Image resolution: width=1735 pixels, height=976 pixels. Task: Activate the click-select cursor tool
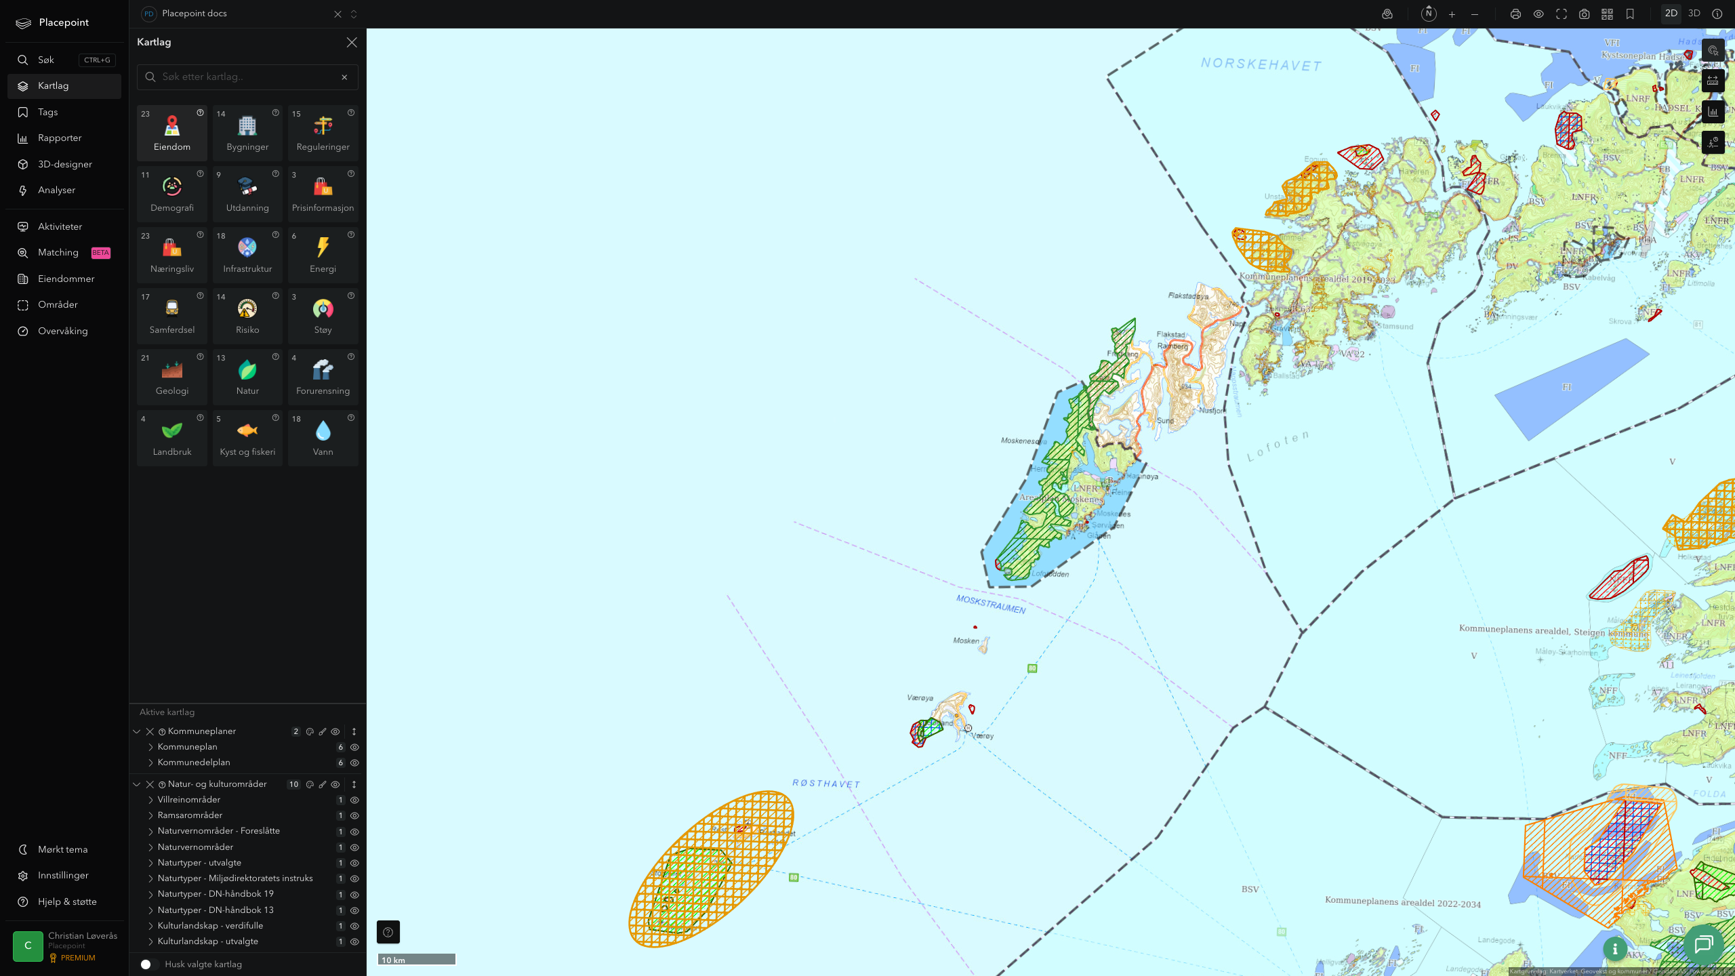click(1713, 50)
